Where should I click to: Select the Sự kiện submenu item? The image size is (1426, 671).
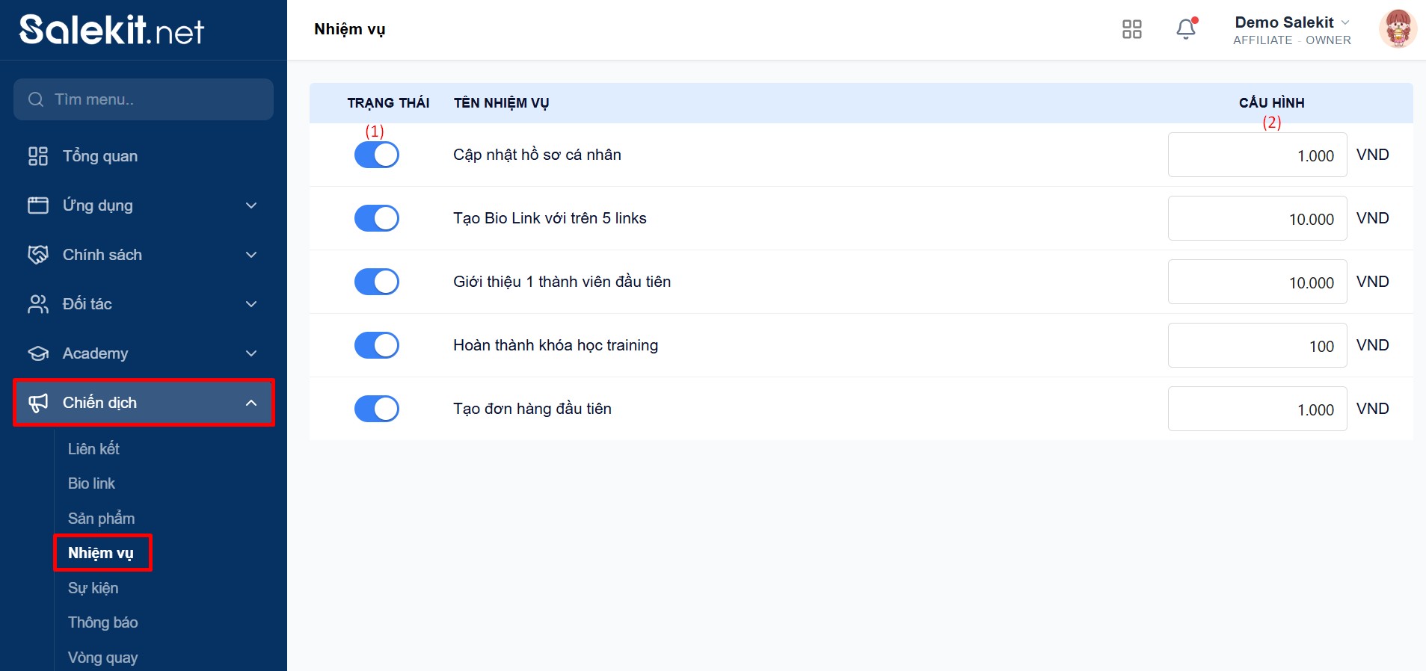(93, 588)
